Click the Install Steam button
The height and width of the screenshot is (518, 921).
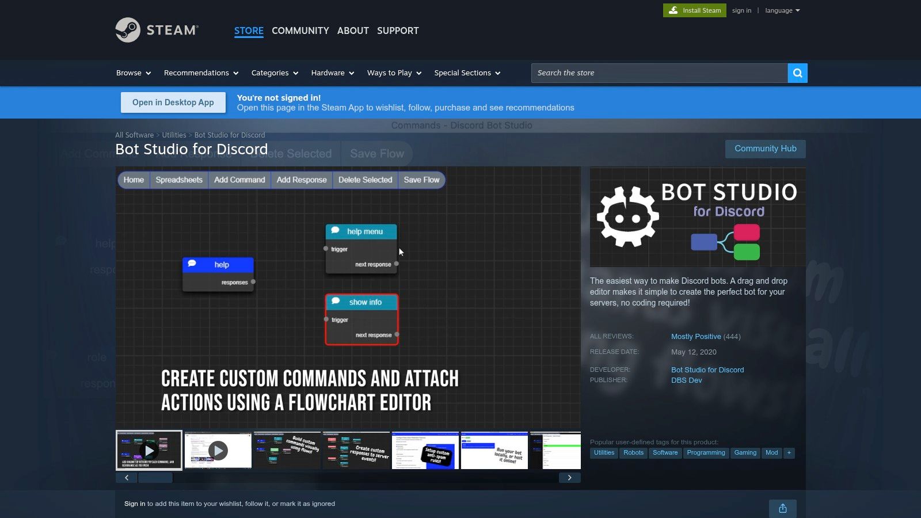[695, 10]
